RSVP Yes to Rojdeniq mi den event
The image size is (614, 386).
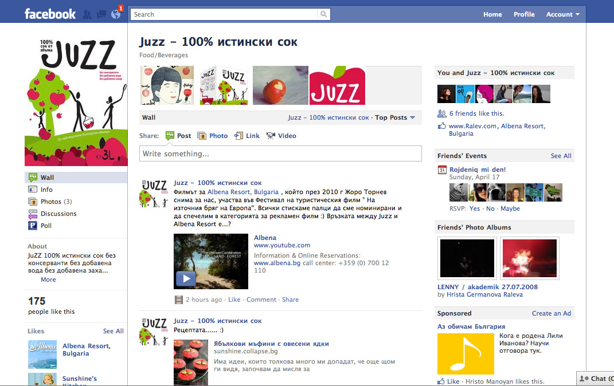[474, 208]
